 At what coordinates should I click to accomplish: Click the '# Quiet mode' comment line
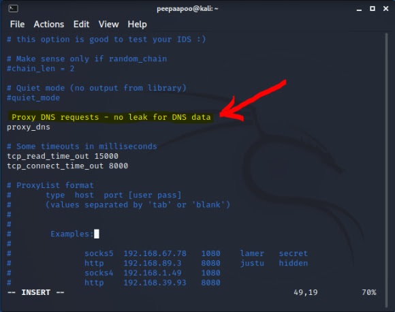tap(97, 88)
